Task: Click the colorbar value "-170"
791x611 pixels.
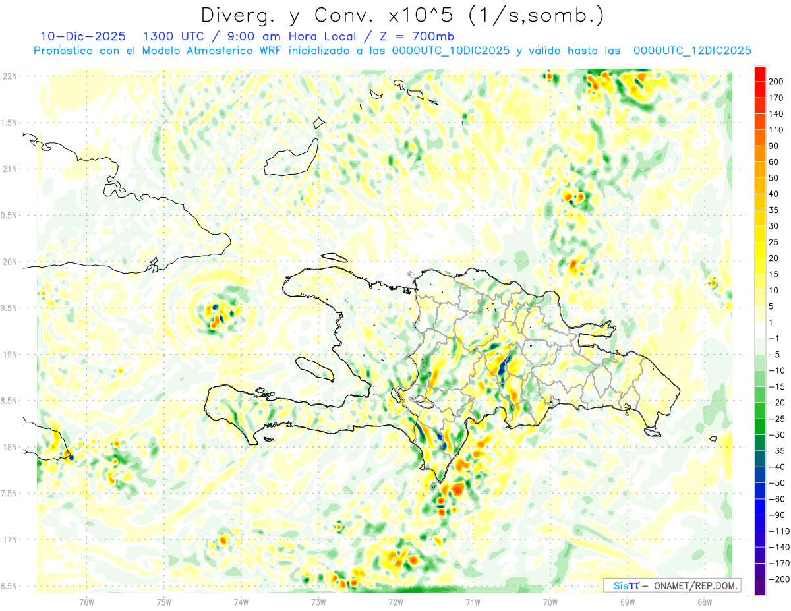Action: pos(778,563)
